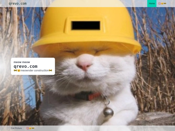Click the qrevo.com heading in the white card

coord(26,66)
